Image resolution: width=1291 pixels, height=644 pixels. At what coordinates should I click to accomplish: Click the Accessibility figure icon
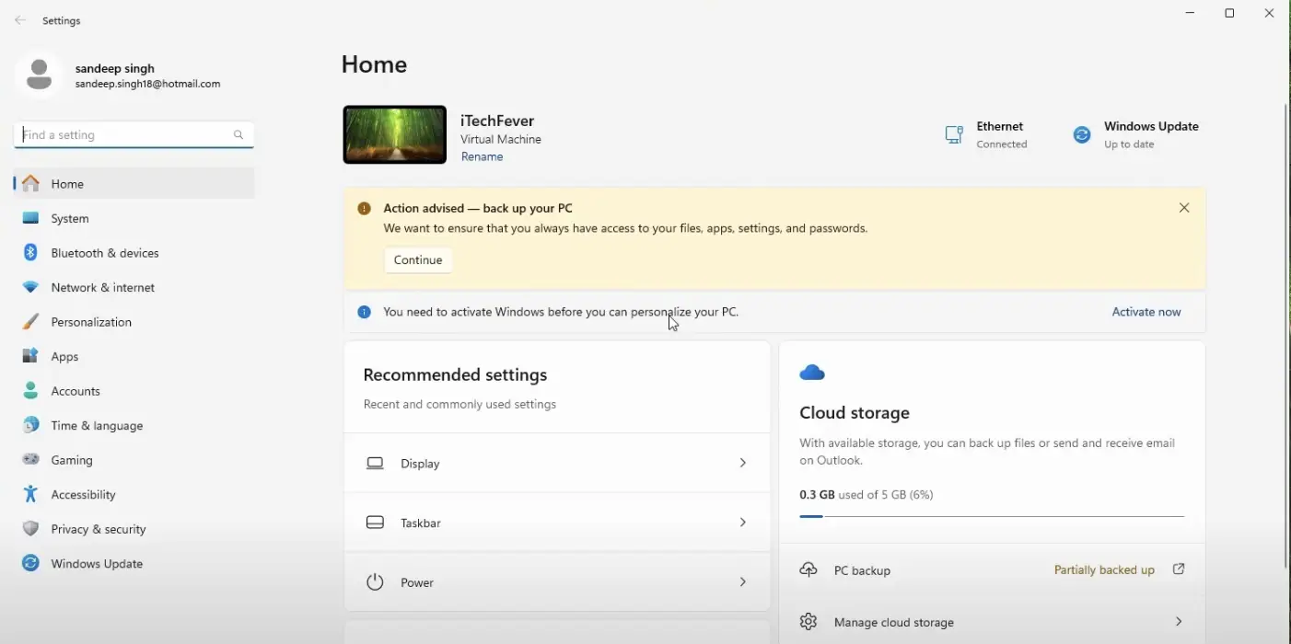(30, 494)
